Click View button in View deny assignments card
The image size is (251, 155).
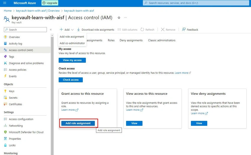click(x=199, y=123)
